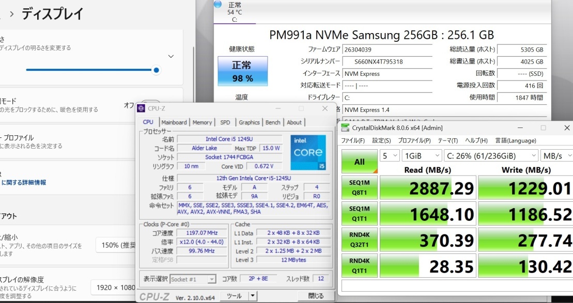Screen dimensions: 573x303
Task: Click the firmware field 26304039
Action: pyautogui.click(x=388, y=49)
